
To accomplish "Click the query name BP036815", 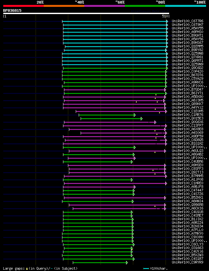I will pos(12,10).
